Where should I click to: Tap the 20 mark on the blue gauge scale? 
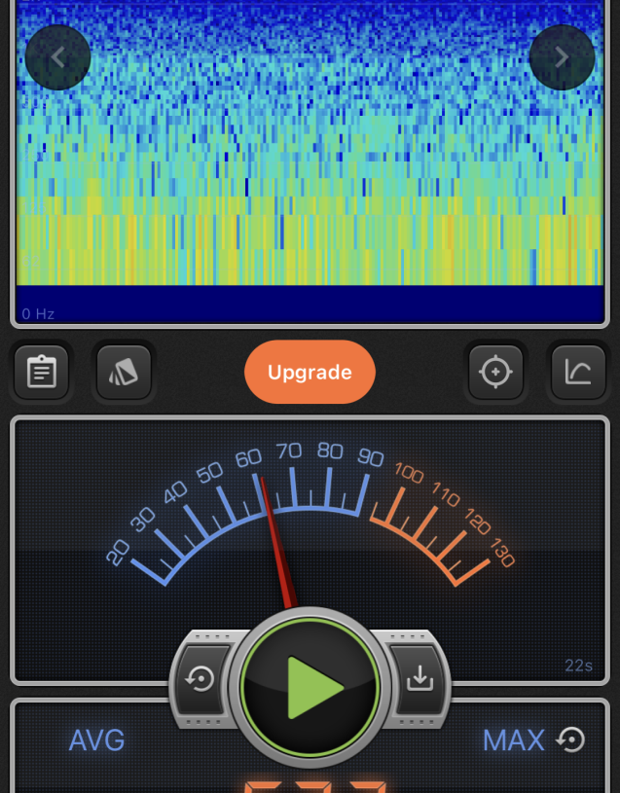pyautogui.click(x=118, y=553)
